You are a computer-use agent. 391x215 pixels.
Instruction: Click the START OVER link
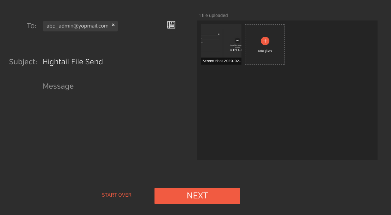tap(116, 195)
